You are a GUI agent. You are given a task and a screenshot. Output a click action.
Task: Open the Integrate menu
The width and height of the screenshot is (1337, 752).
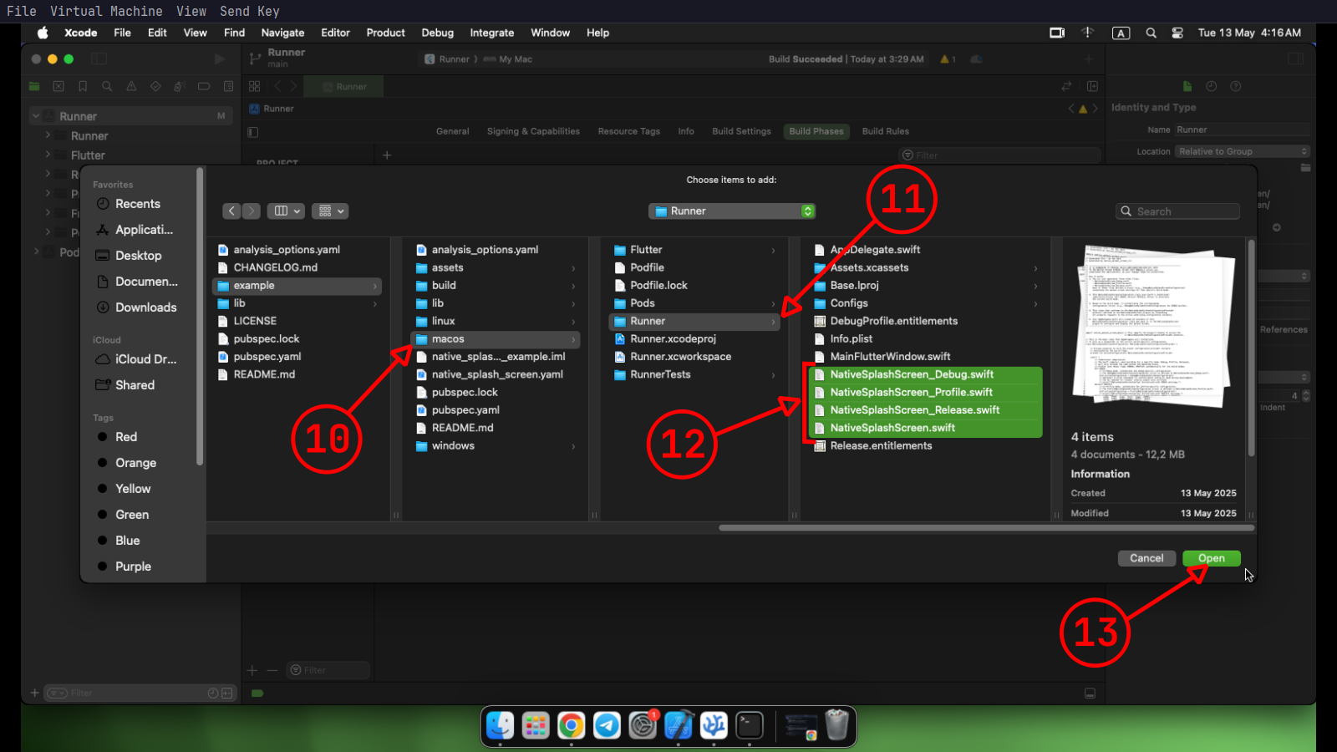(x=491, y=33)
